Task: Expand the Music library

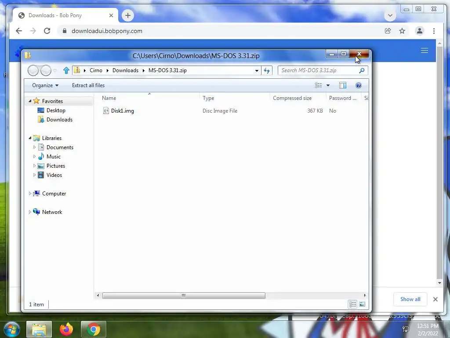Action: click(x=34, y=156)
